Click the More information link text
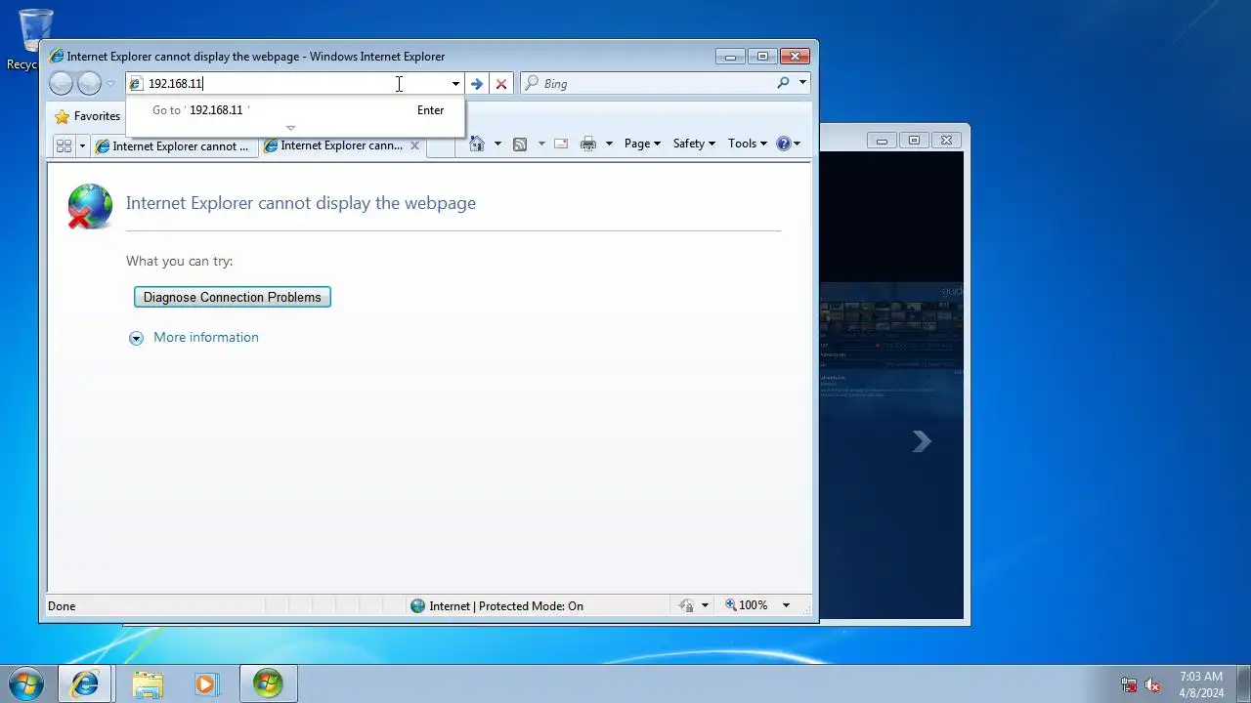 [206, 337]
